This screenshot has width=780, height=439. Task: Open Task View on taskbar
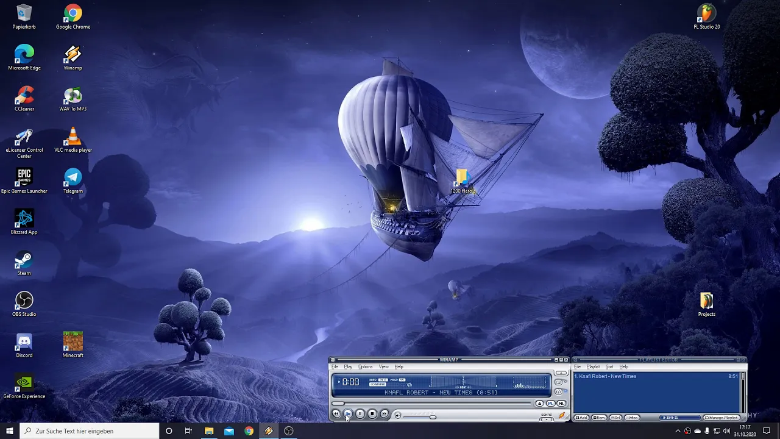188,431
